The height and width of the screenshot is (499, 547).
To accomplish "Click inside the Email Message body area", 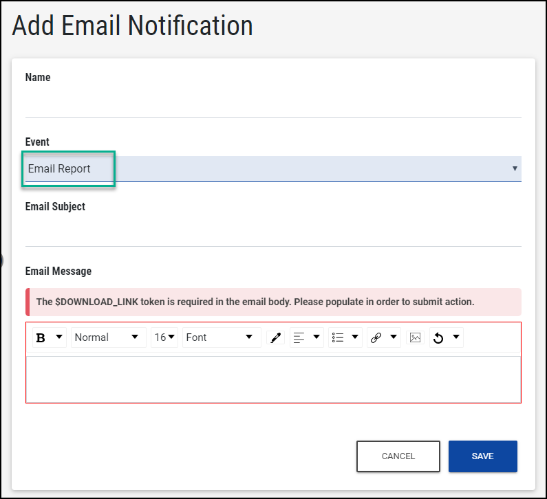I will [x=272, y=378].
